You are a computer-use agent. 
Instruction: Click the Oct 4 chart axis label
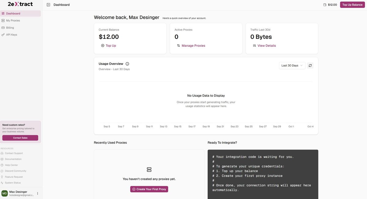[x=310, y=126]
